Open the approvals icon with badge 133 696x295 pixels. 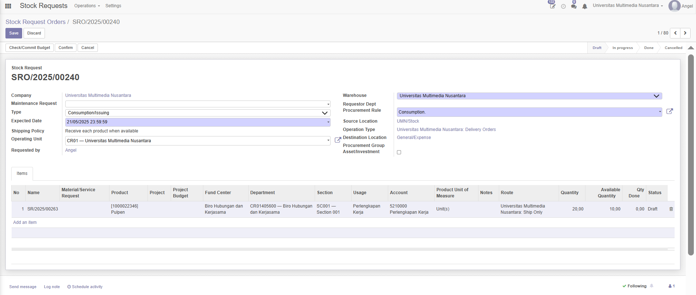(x=552, y=6)
